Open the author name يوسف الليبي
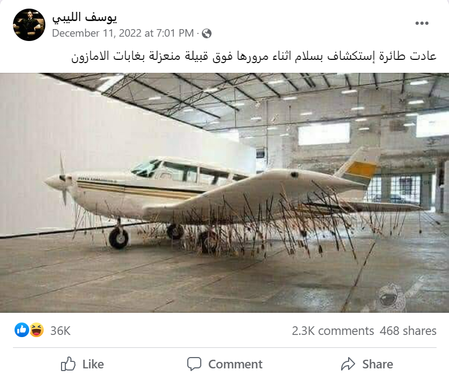The image size is (449, 377). tap(84, 17)
